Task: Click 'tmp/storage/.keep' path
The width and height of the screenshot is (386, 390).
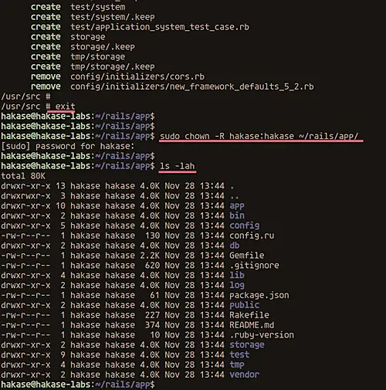Action: point(113,66)
